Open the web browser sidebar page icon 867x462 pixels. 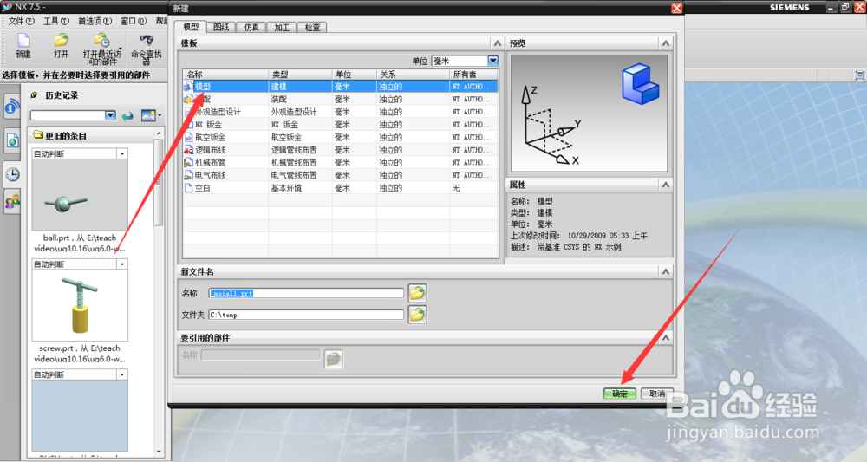coord(12,140)
